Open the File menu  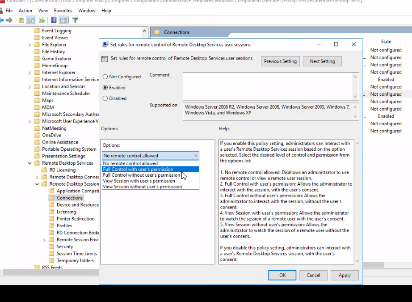(x=9, y=11)
